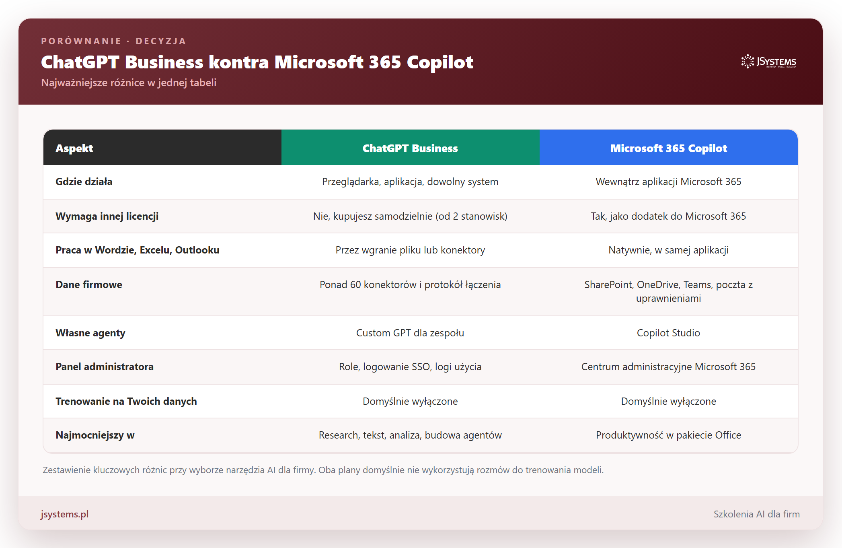The height and width of the screenshot is (548, 842).
Task: Click cell "Centrum administracyjne Microsoft 365"
Action: pyautogui.click(x=668, y=367)
